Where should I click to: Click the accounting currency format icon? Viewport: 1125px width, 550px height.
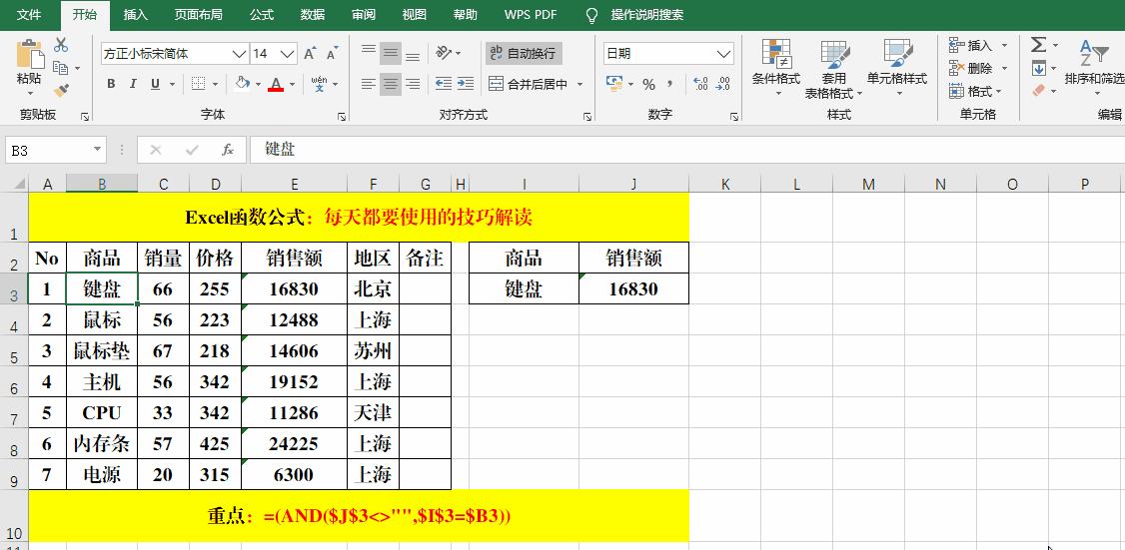click(613, 84)
